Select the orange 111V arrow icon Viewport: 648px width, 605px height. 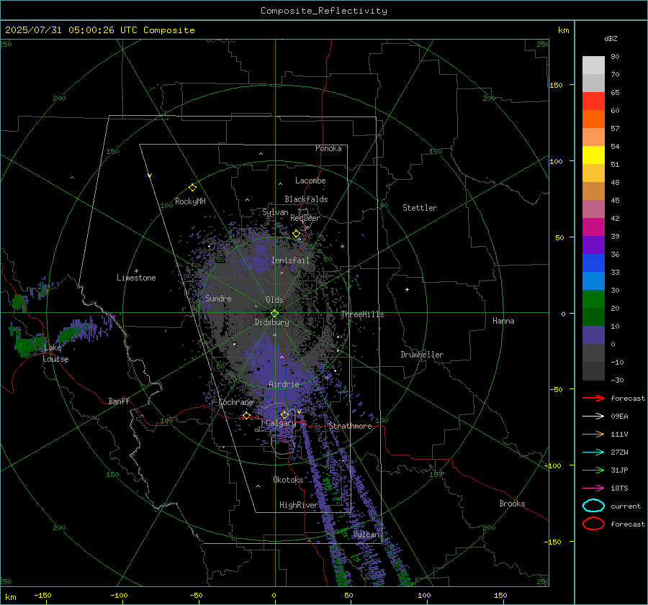point(593,434)
